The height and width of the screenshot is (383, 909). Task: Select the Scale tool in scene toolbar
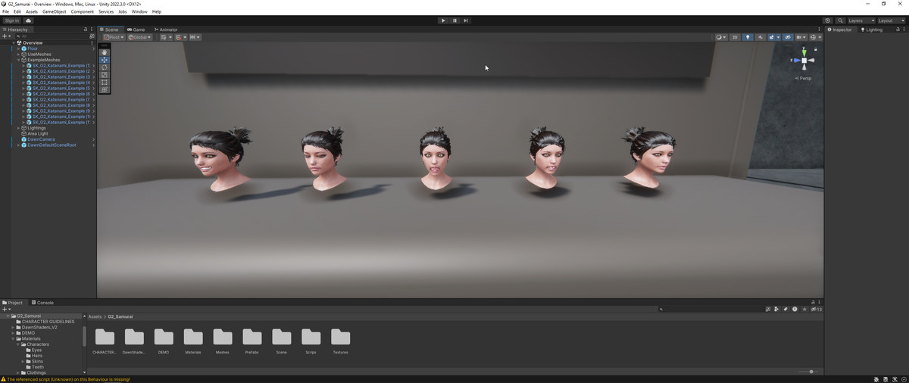(x=105, y=75)
